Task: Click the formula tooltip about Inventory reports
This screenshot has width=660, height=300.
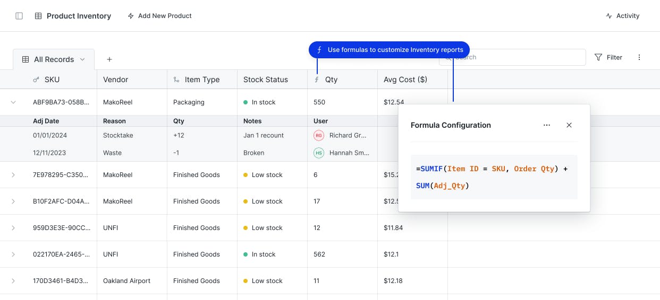Action: point(390,50)
